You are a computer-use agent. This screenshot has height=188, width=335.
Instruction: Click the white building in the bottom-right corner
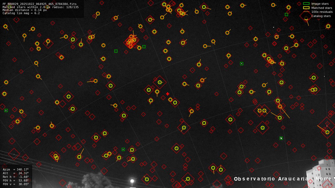click(320, 174)
